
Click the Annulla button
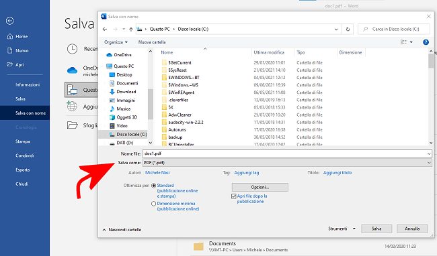tap(412, 229)
